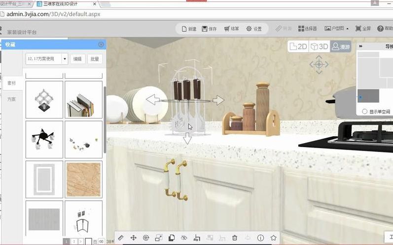Switch to 3D view mode

point(320,47)
